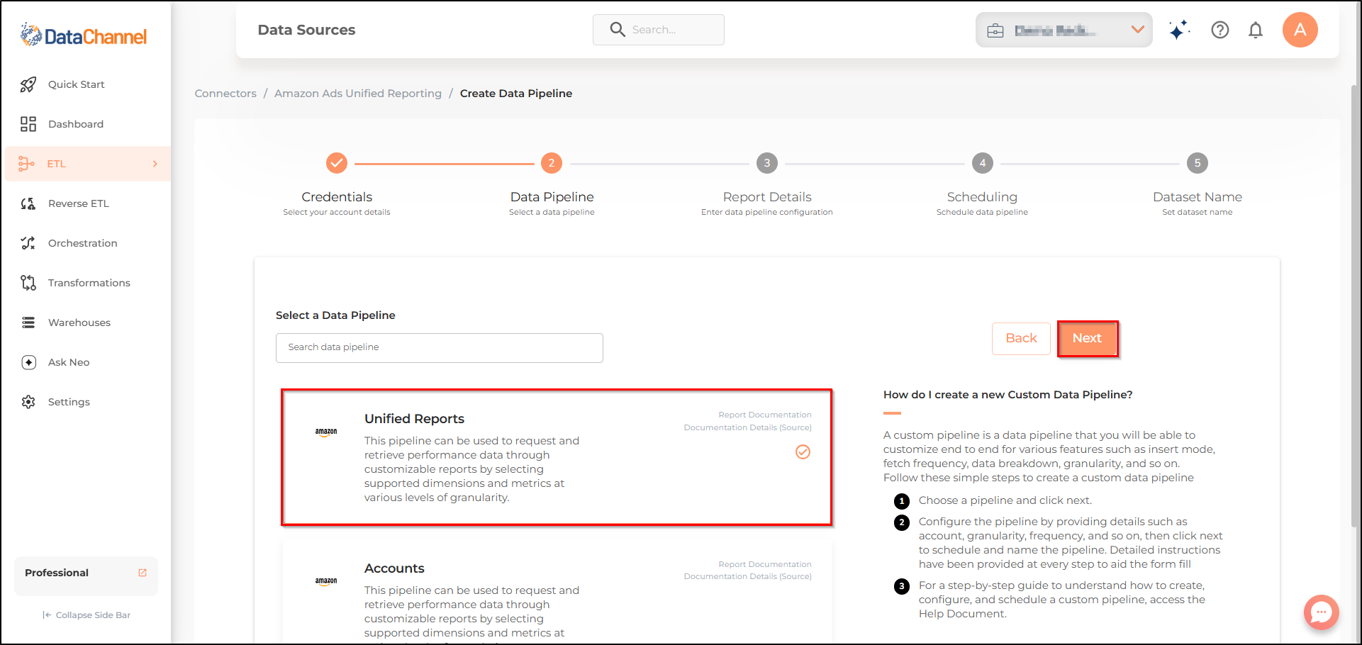The image size is (1362, 645).
Task: Click the Data Sources page title
Action: [x=306, y=30]
